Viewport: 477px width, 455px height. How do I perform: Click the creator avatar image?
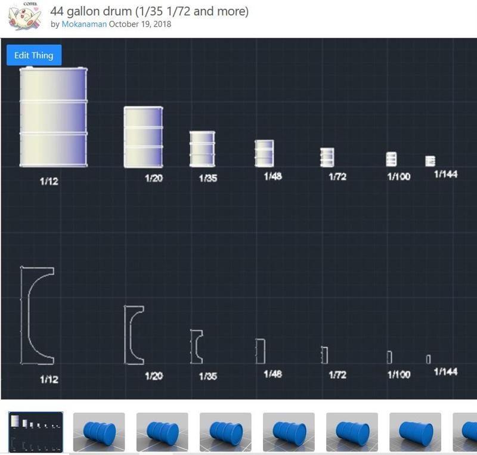point(24,16)
